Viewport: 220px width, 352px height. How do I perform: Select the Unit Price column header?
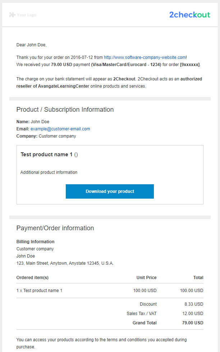(x=146, y=277)
